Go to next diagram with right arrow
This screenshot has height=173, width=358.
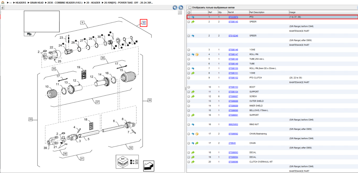pyautogui.click(x=180, y=8)
